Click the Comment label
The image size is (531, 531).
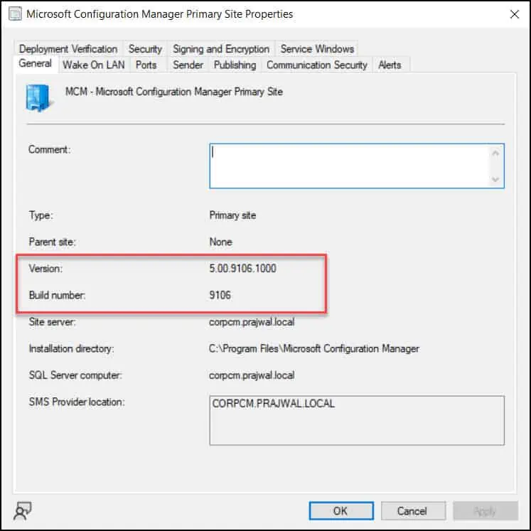(x=50, y=149)
